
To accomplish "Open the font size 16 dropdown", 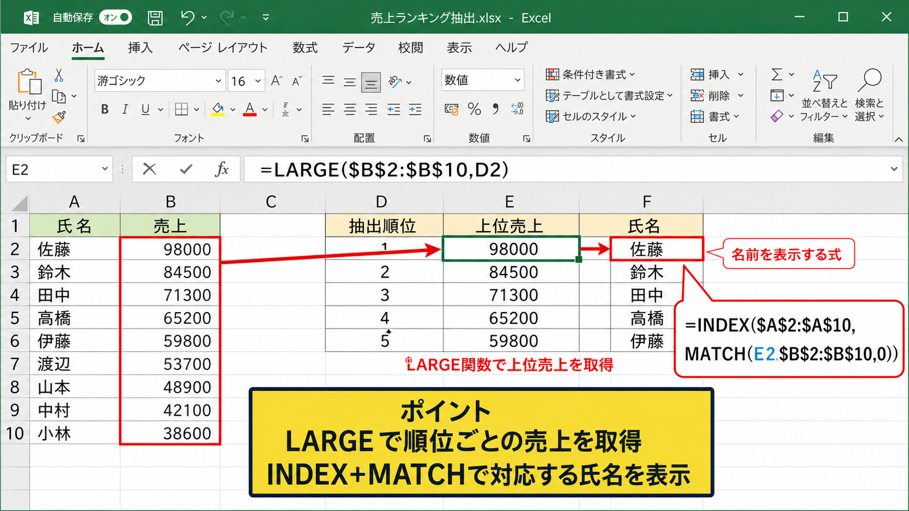I will click(258, 81).
